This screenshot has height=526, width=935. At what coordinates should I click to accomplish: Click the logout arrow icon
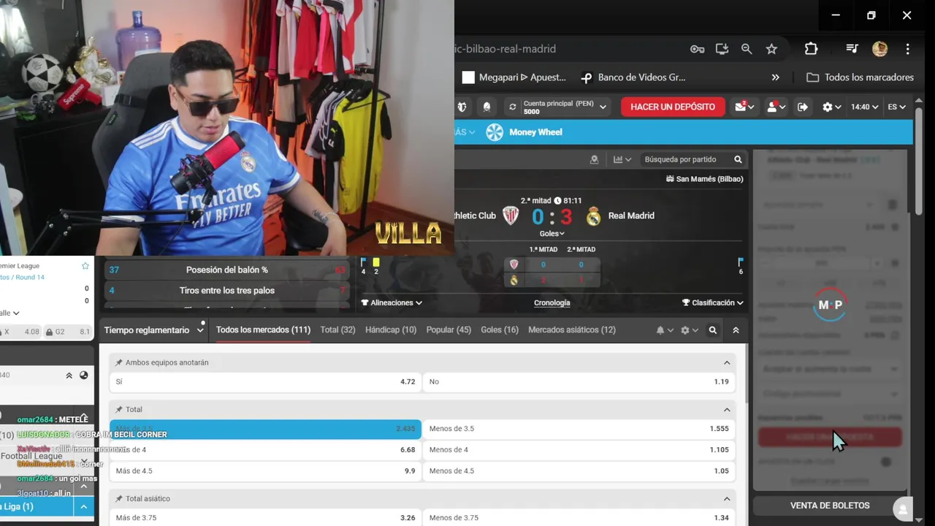[x=803, y=107]
